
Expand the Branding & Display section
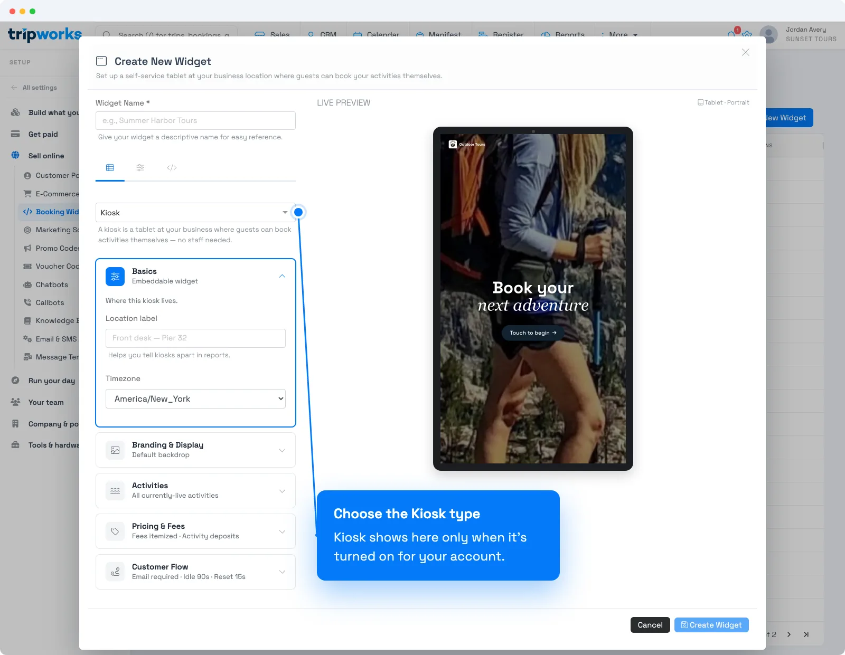pyautogui.click(x=282, y=450)
